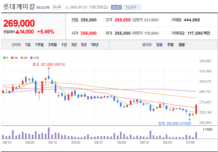This screenshot has height=152, width=218.
Task: Click the 전일 255,000 value
Action: pos(88,20)
